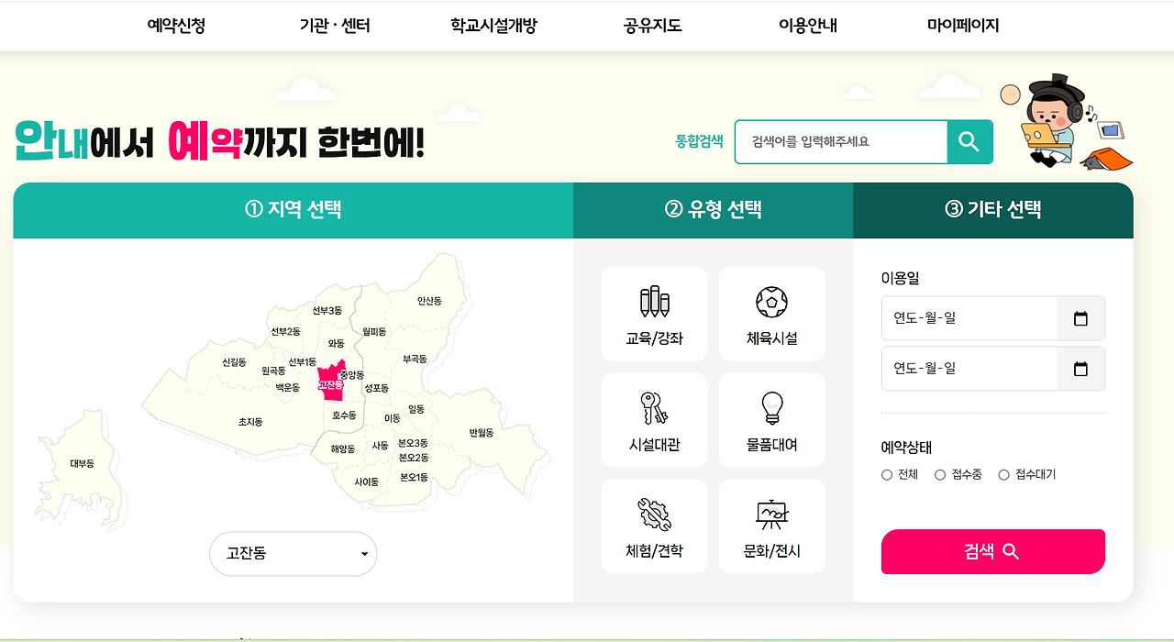Select 반월동 on the map

coord(482,433)
